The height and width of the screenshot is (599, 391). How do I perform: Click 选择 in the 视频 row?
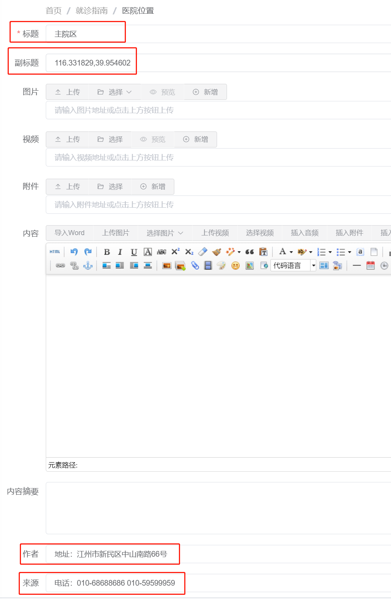(x=110, y=139)
